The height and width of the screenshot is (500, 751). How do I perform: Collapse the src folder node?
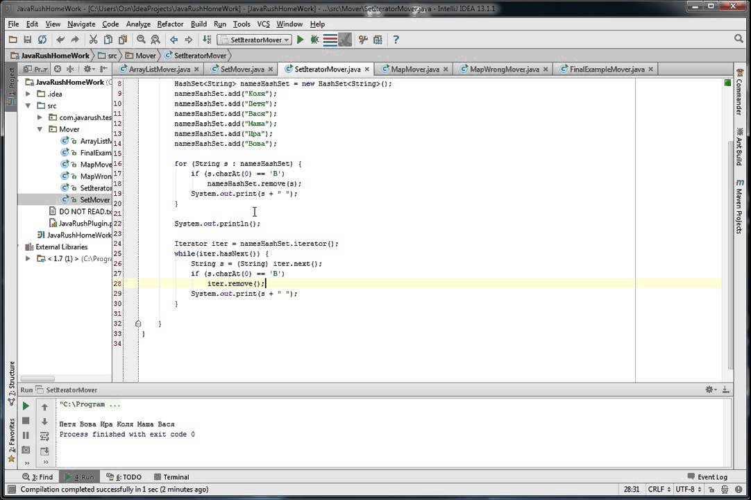tap(28, 106)
